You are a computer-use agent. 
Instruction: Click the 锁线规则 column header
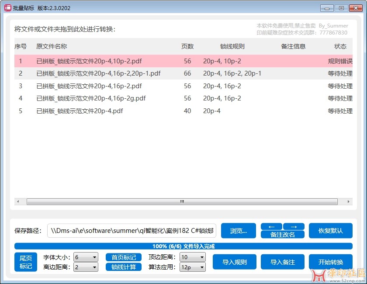[232, 46]
